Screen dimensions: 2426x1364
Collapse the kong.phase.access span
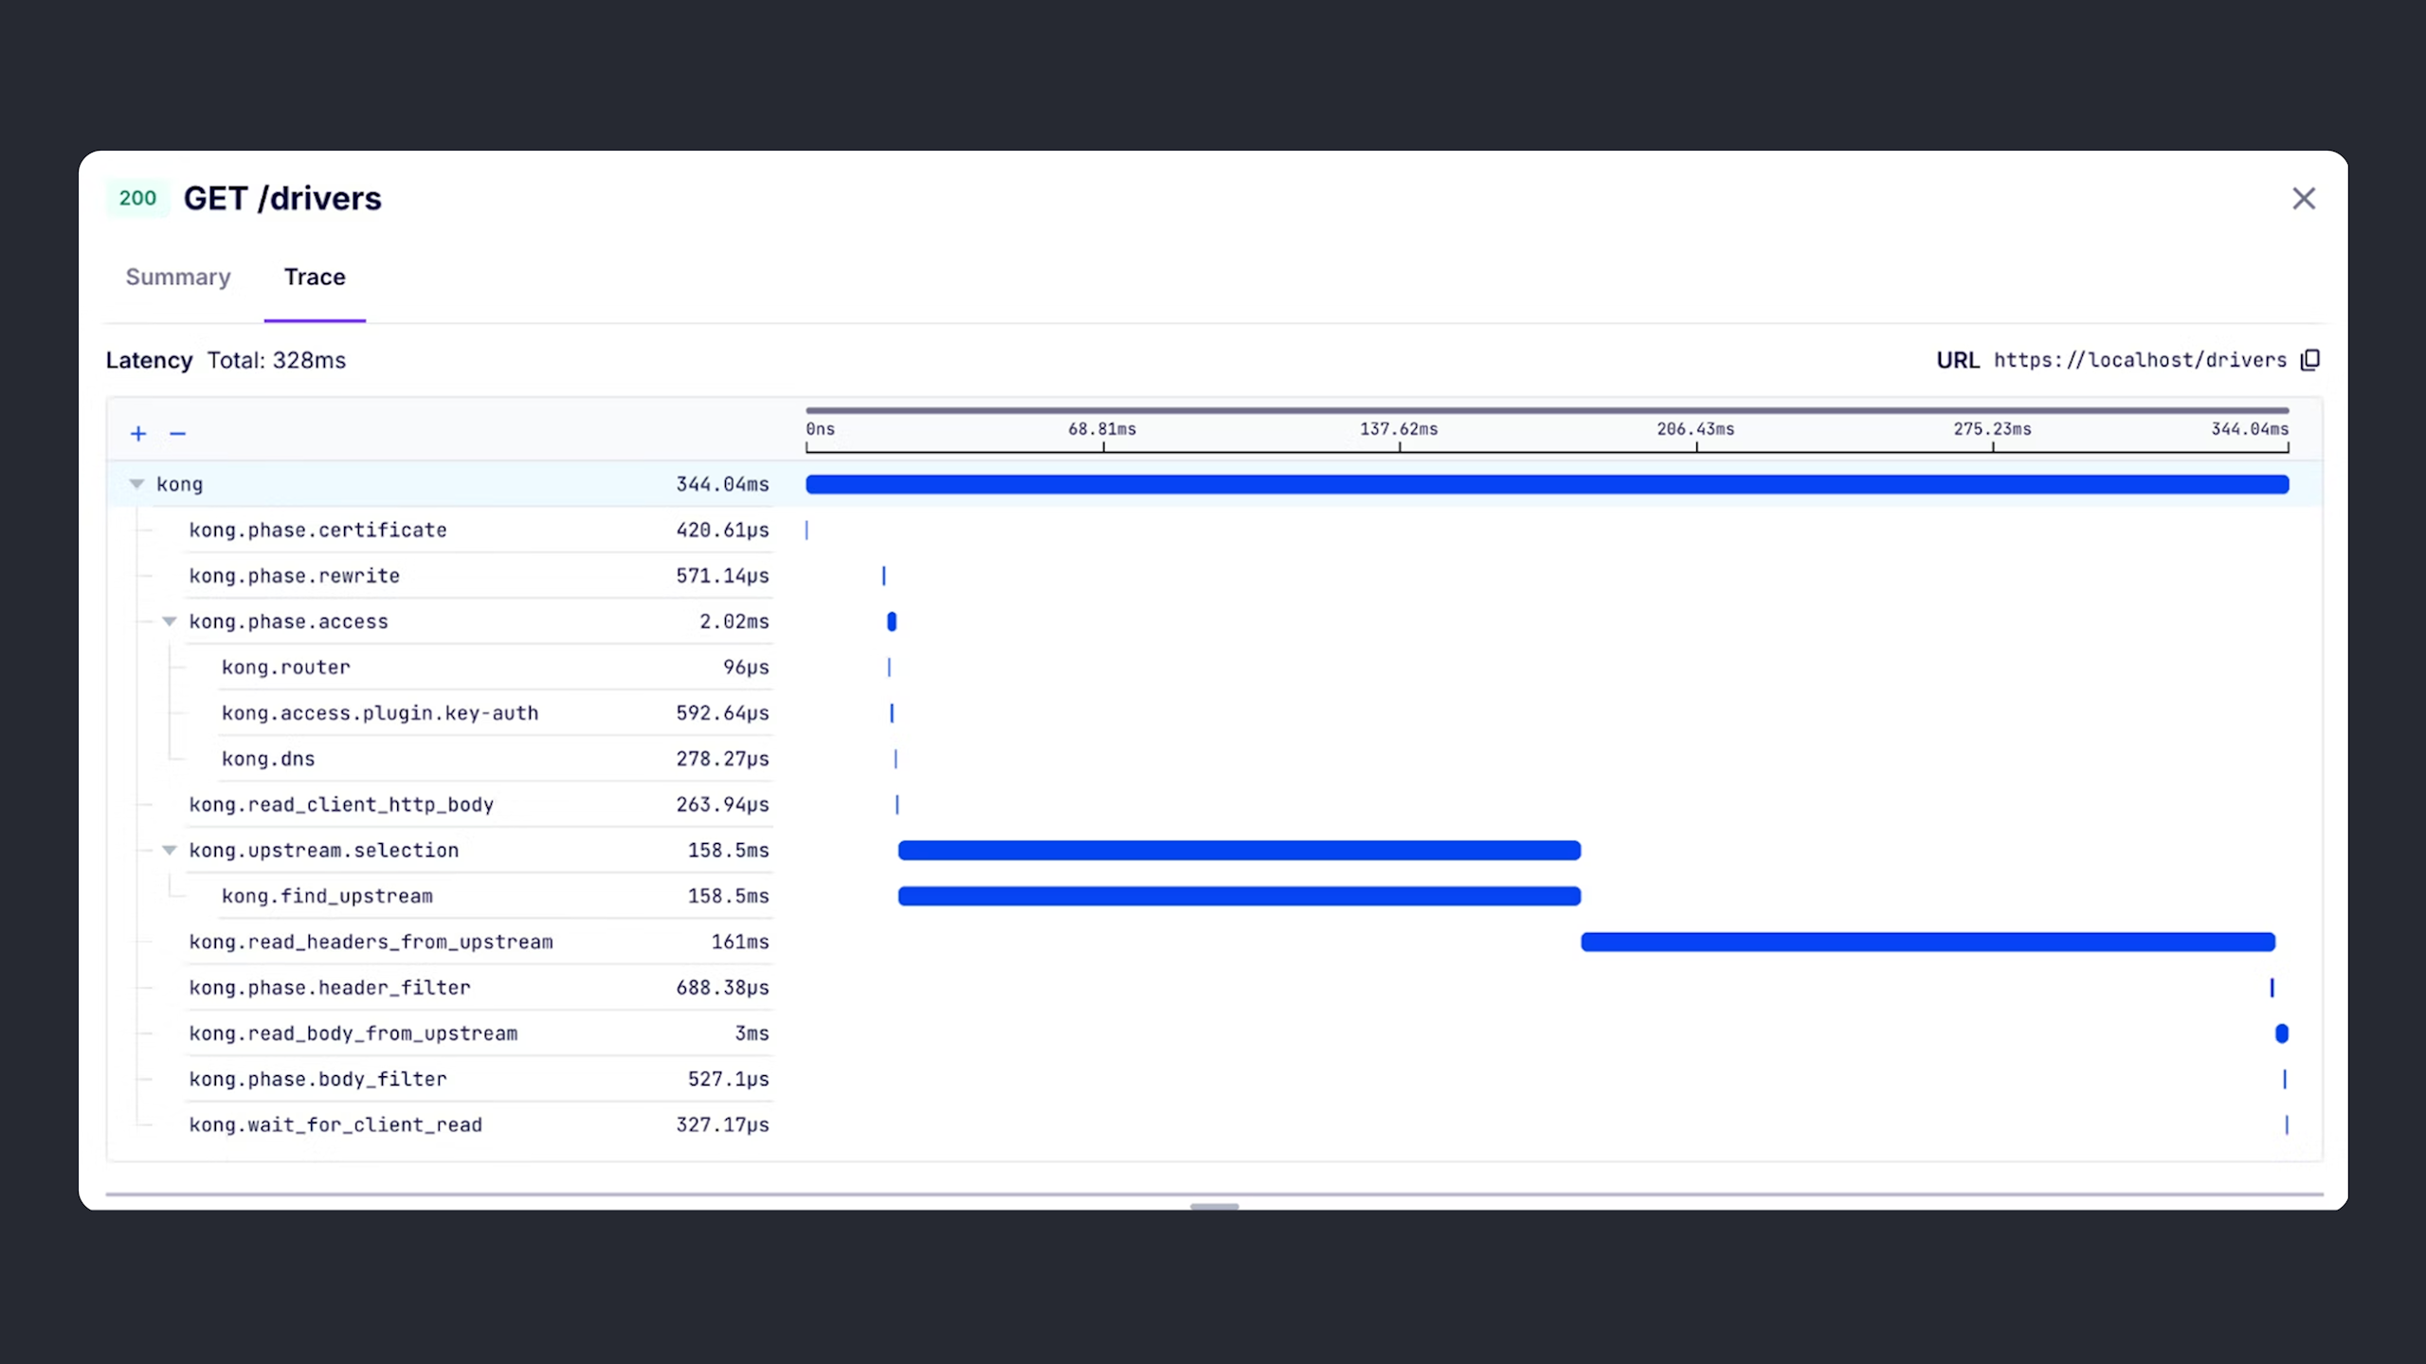coord(170,621)
